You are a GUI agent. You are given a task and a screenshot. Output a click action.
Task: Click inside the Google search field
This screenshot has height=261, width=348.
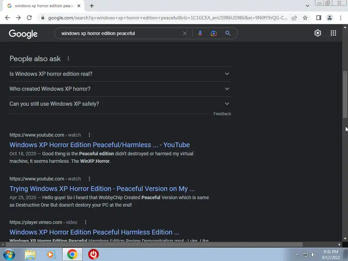(120, 33)
